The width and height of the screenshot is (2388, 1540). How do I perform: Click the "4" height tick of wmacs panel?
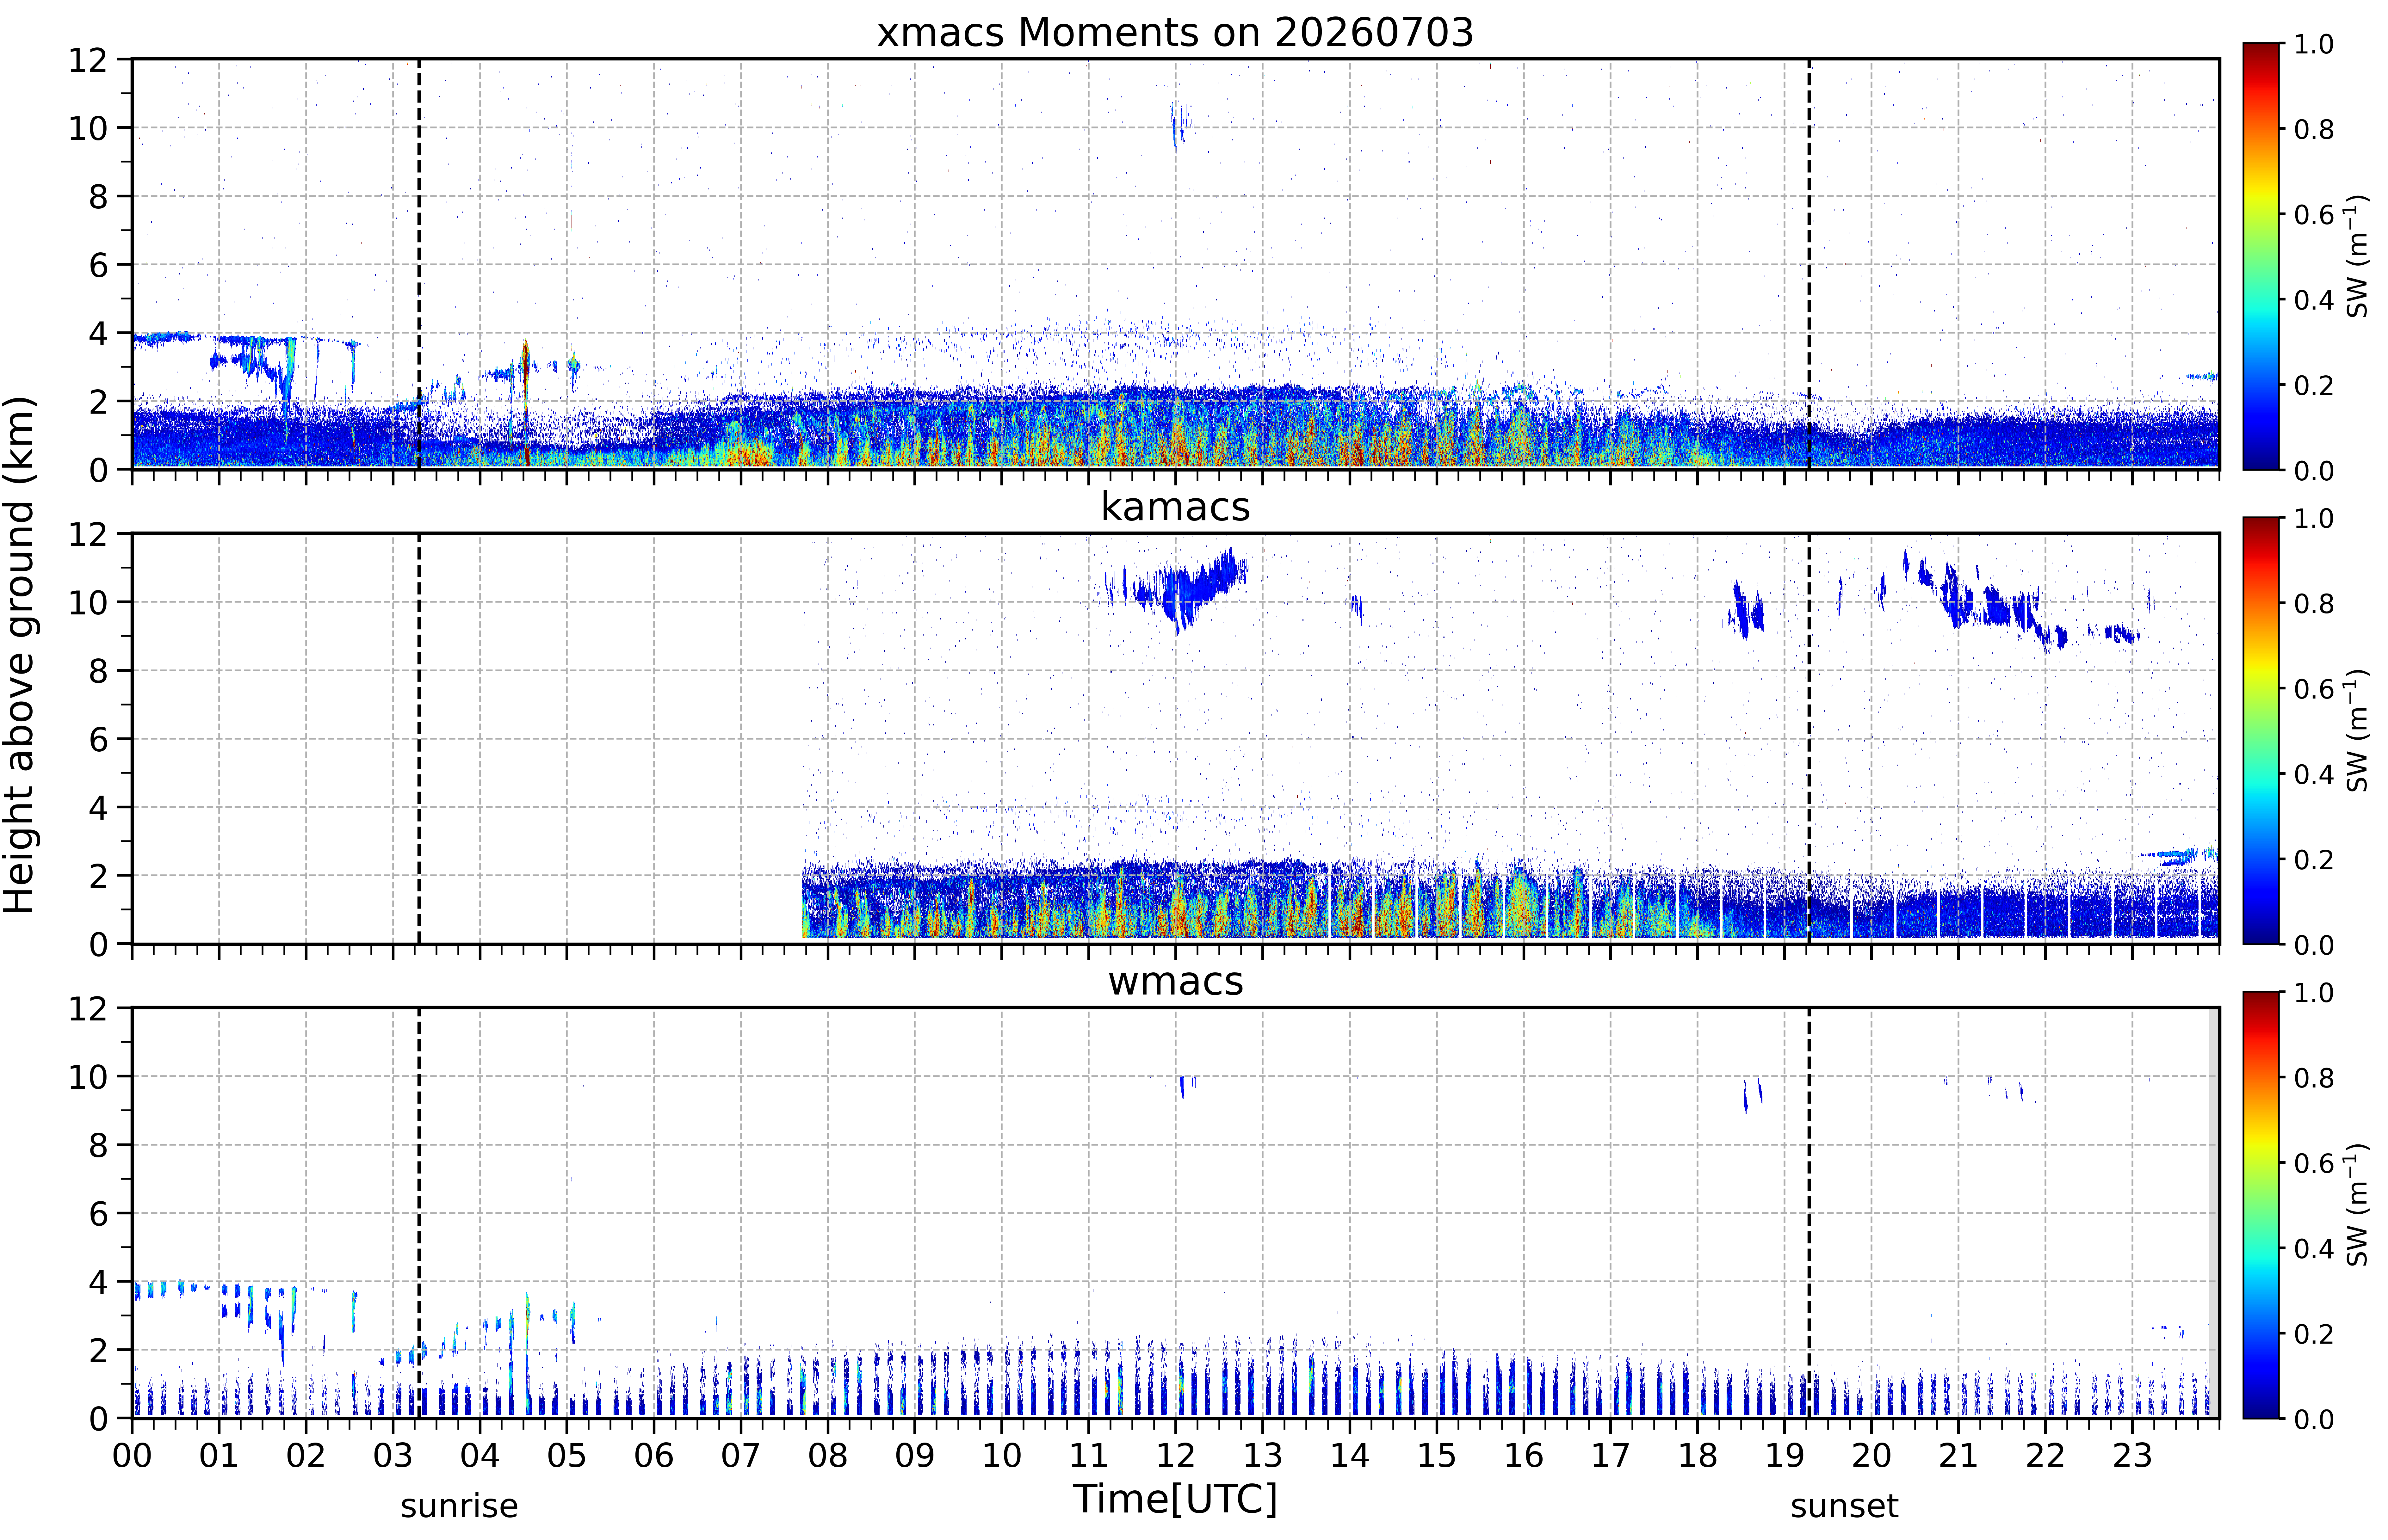(x=98, y=1282)
